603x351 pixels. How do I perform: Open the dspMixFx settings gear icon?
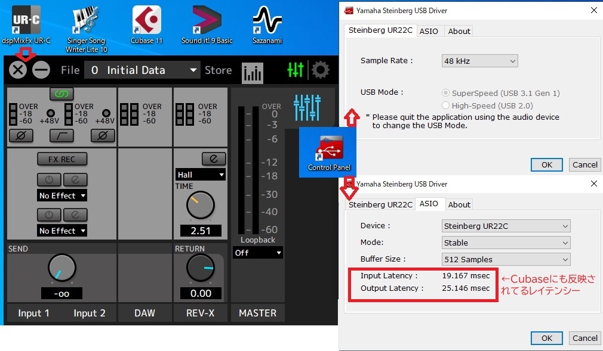click(321, 70)
